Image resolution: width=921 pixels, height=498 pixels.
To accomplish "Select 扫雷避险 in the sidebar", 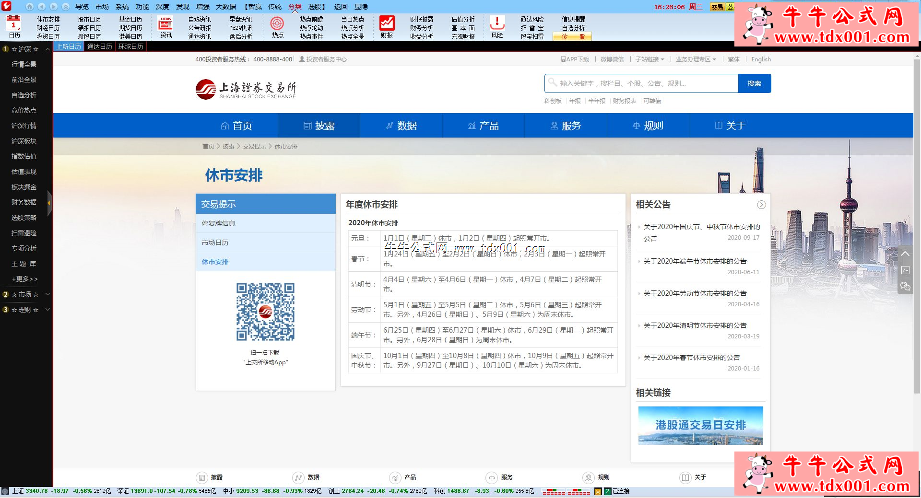I will [24, 233].
